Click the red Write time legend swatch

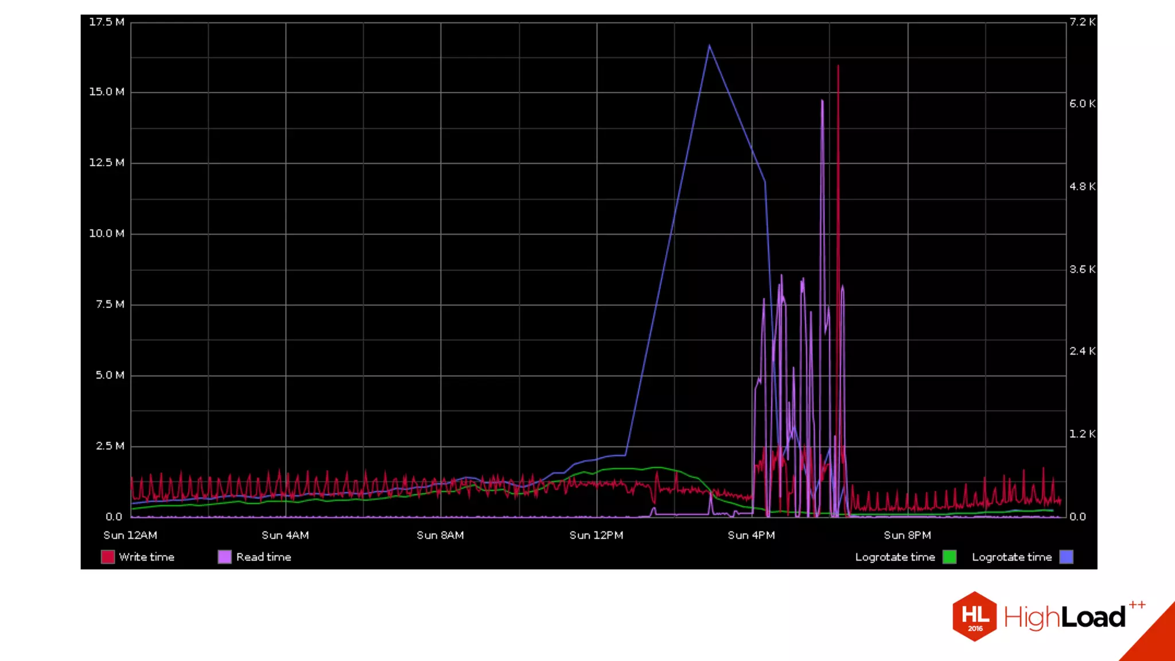point(107,557)
